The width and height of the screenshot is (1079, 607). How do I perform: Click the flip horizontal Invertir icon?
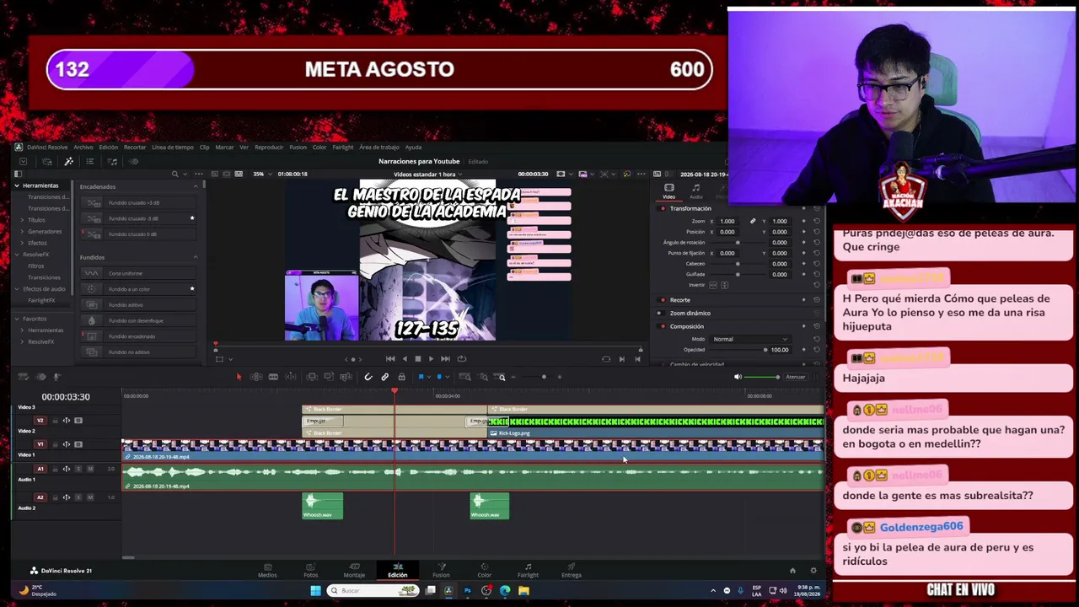pyautogui.click(x=714, y=285)
